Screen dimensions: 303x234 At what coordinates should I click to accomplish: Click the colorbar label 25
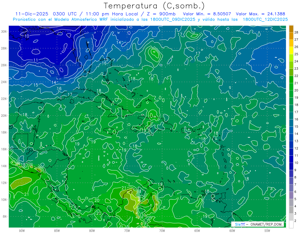tap(296, 54)
